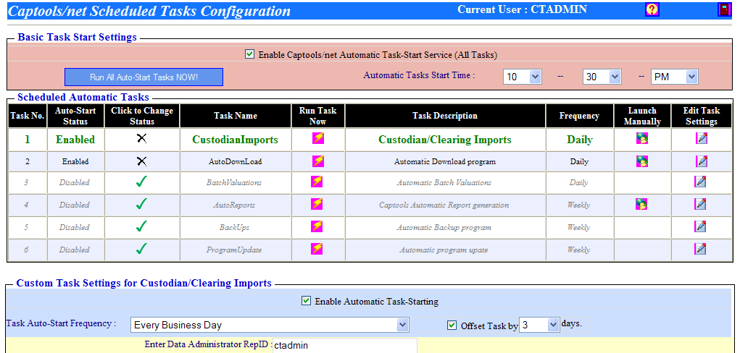Open offset days dropdown showing 3
This screenshot has width=740, height=353.
(539, 325)
